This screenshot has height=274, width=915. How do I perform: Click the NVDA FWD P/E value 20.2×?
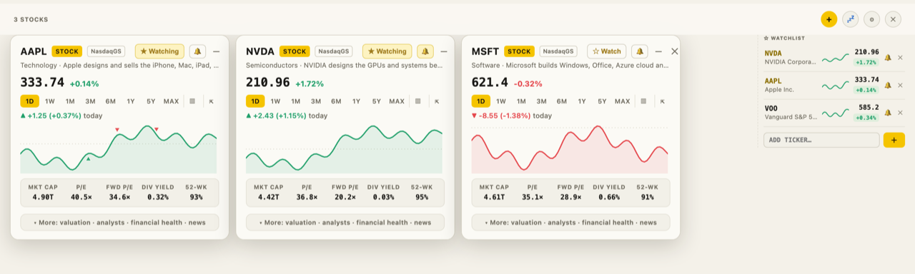click(345, 197)
